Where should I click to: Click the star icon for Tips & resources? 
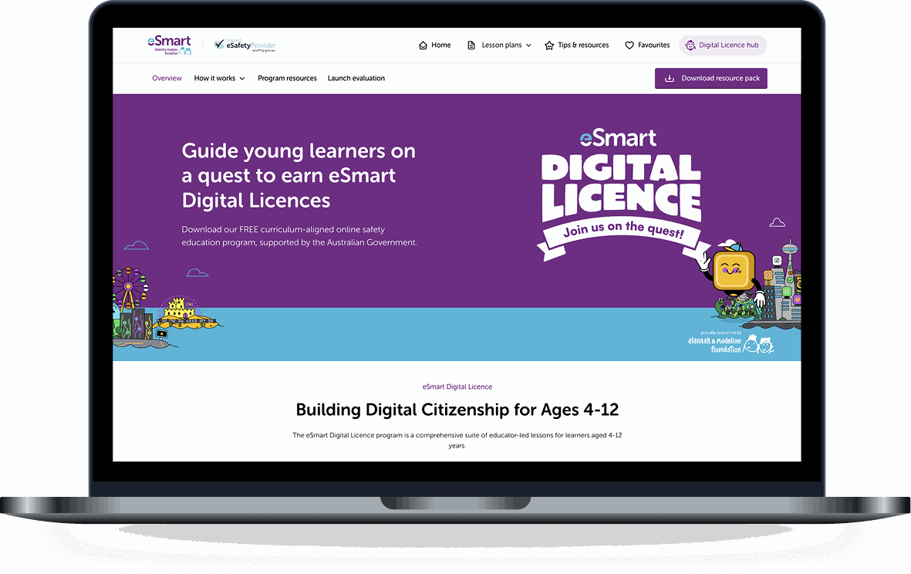click(x=549, y=46)
